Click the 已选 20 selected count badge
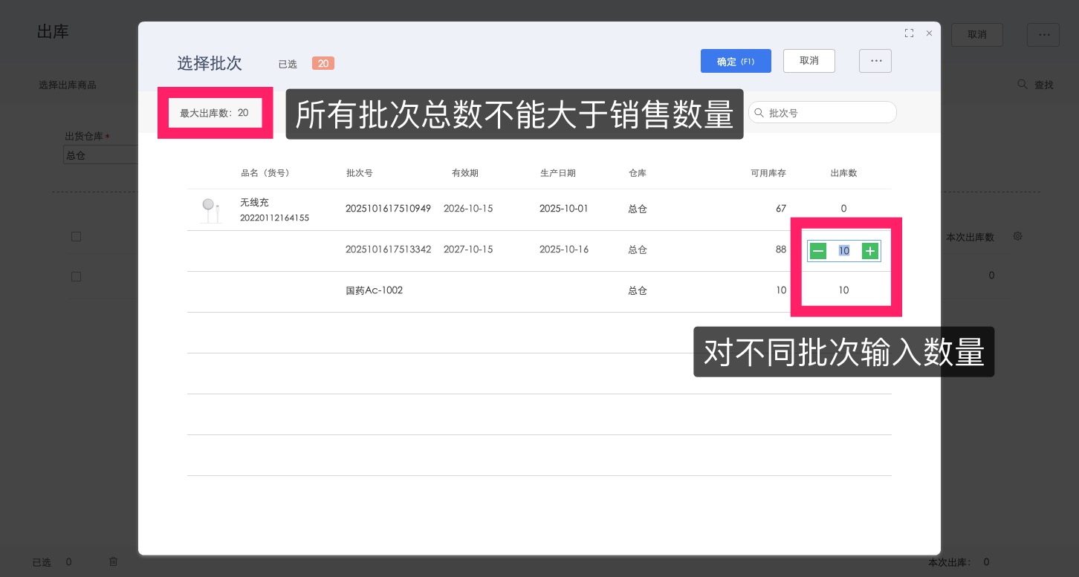The height and width of the screenshot is (577, 1079). 323,64
